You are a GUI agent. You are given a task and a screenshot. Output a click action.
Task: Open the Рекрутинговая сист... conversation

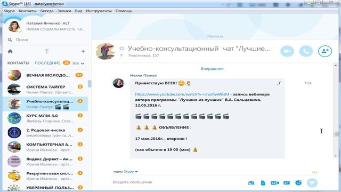pos(45,176)
